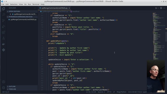Click the updateByPostID(post, post_id) line
Image resolution: width=167 pixels, height=94 pixels.
pyautogui.click(x=67, y=80)
